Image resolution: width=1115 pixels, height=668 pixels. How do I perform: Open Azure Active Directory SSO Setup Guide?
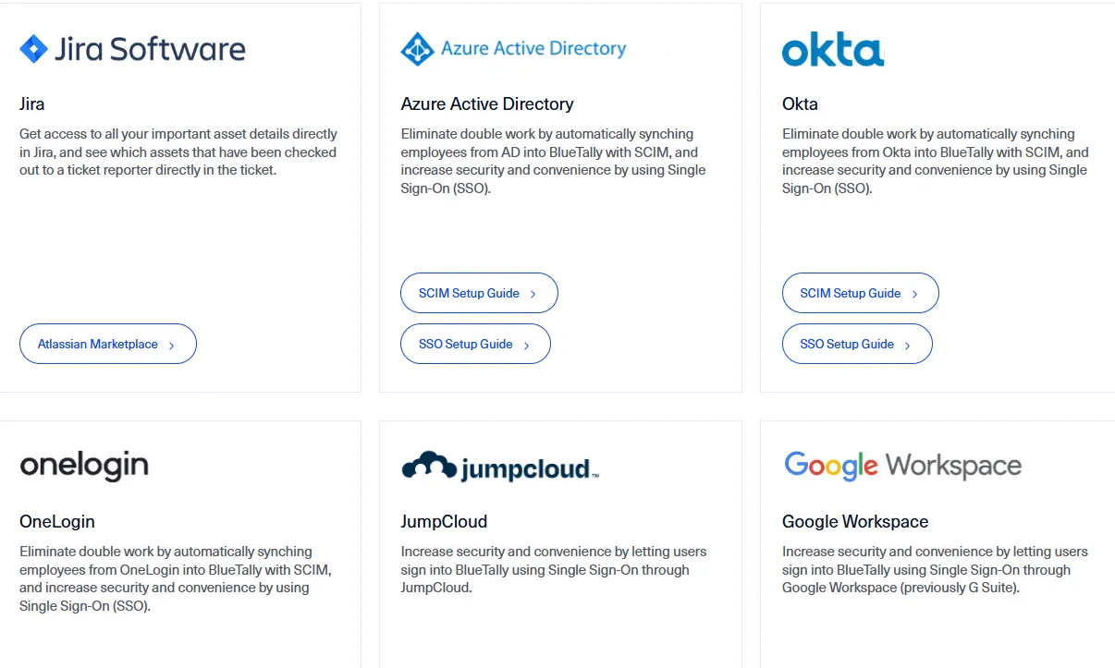(475, 344)
